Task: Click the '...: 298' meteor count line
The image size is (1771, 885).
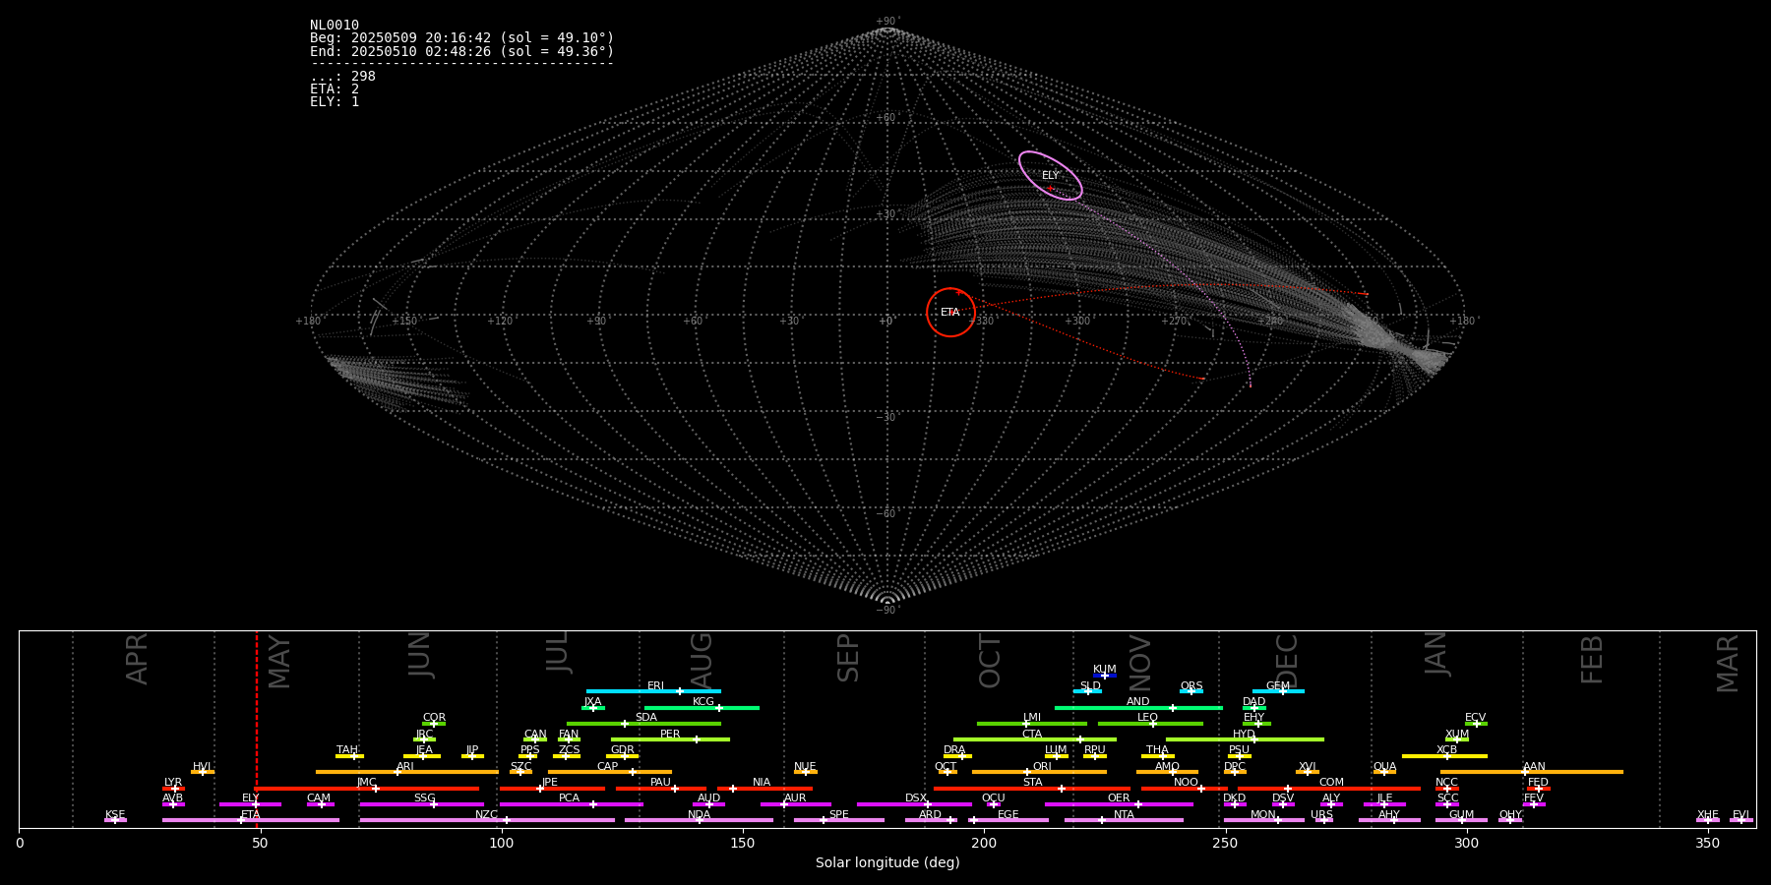Action: [342, 77]
